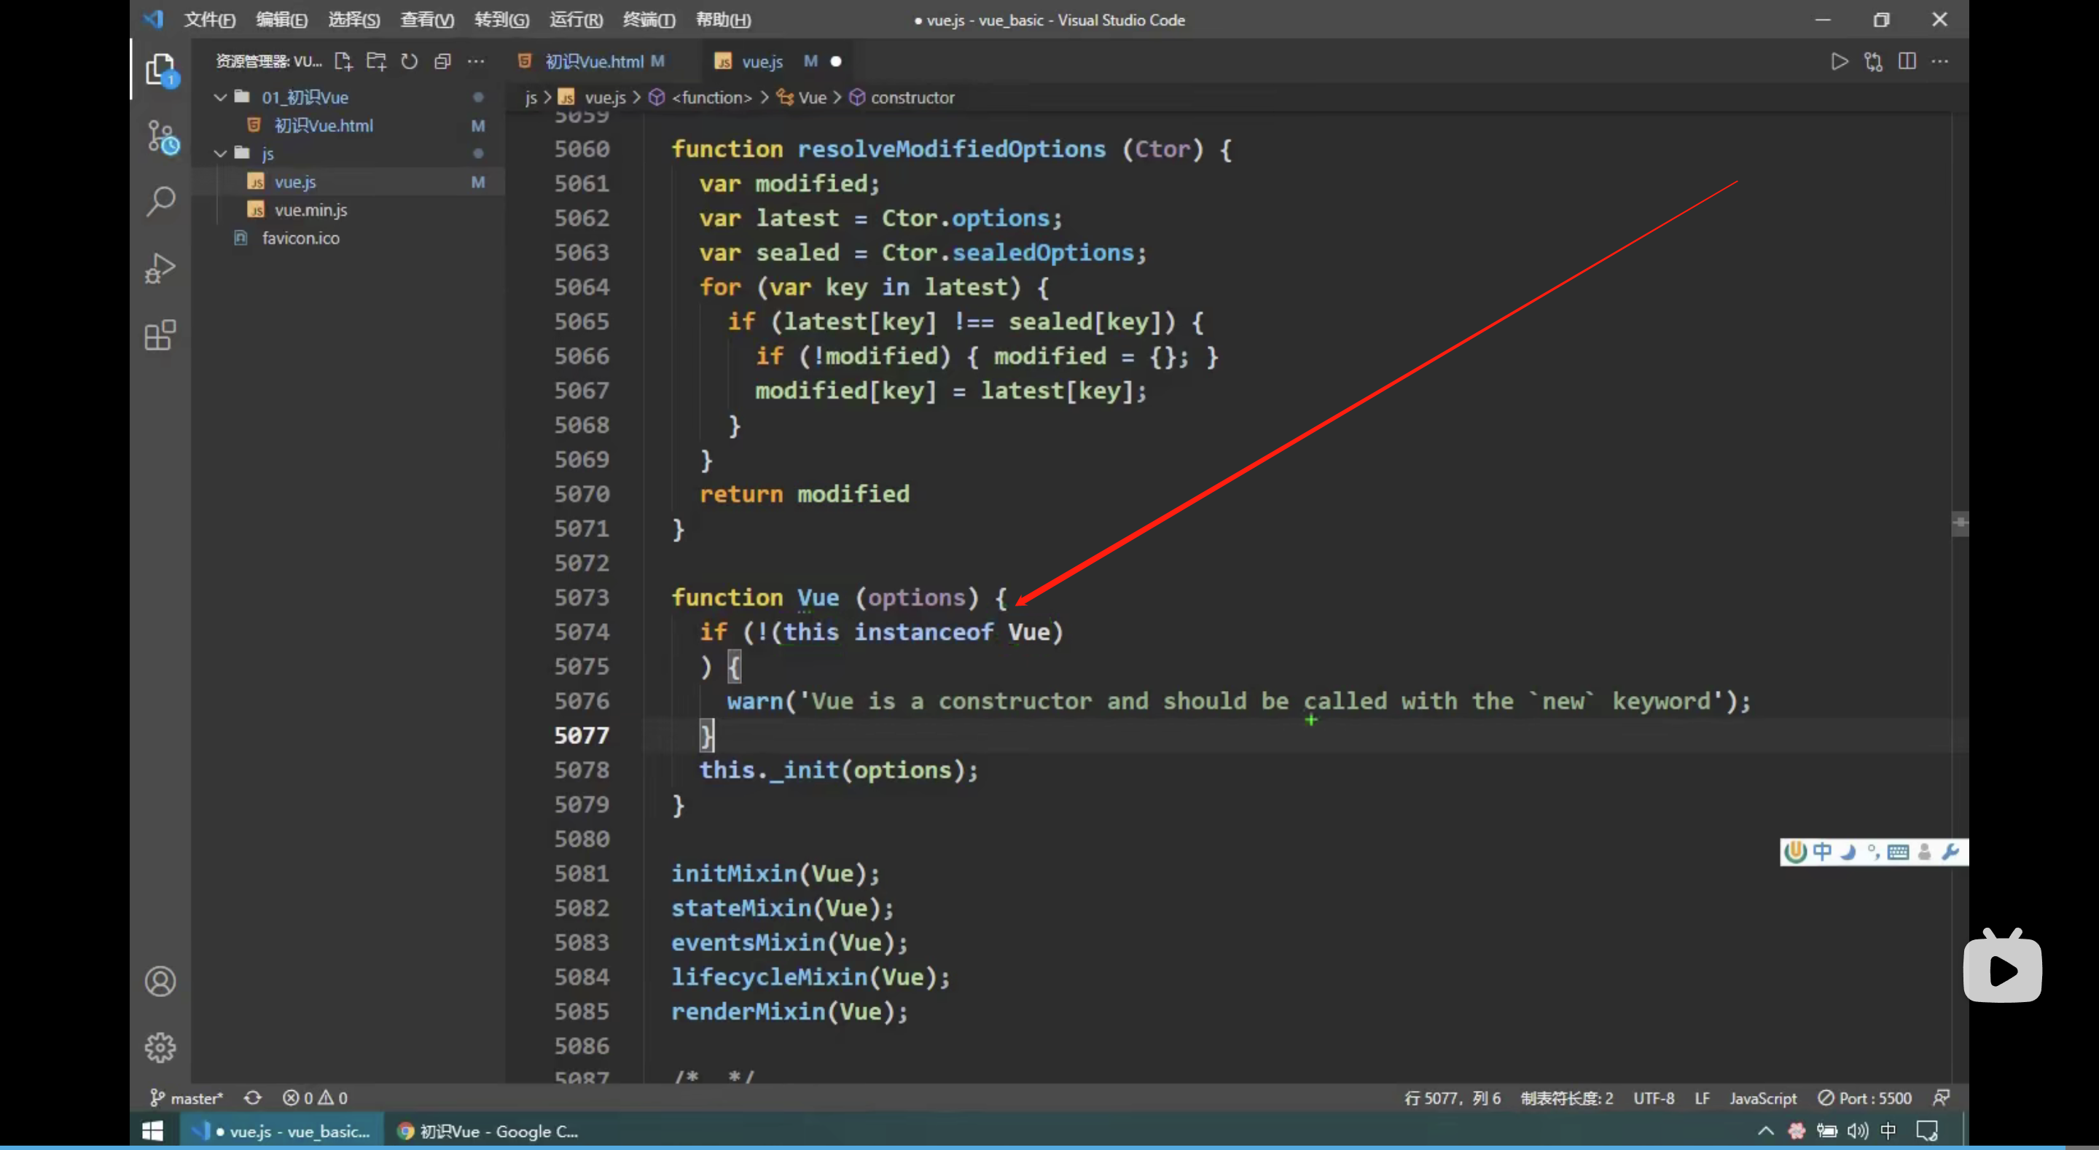Screen dimensions: 2099x1150
Task: Show hidden system tray icons chevron
Action: pyautogui.click(x=1765, y=1130)
